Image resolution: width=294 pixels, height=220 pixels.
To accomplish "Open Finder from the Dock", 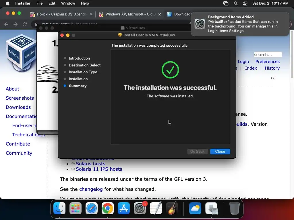I will (x=59, y=208).
